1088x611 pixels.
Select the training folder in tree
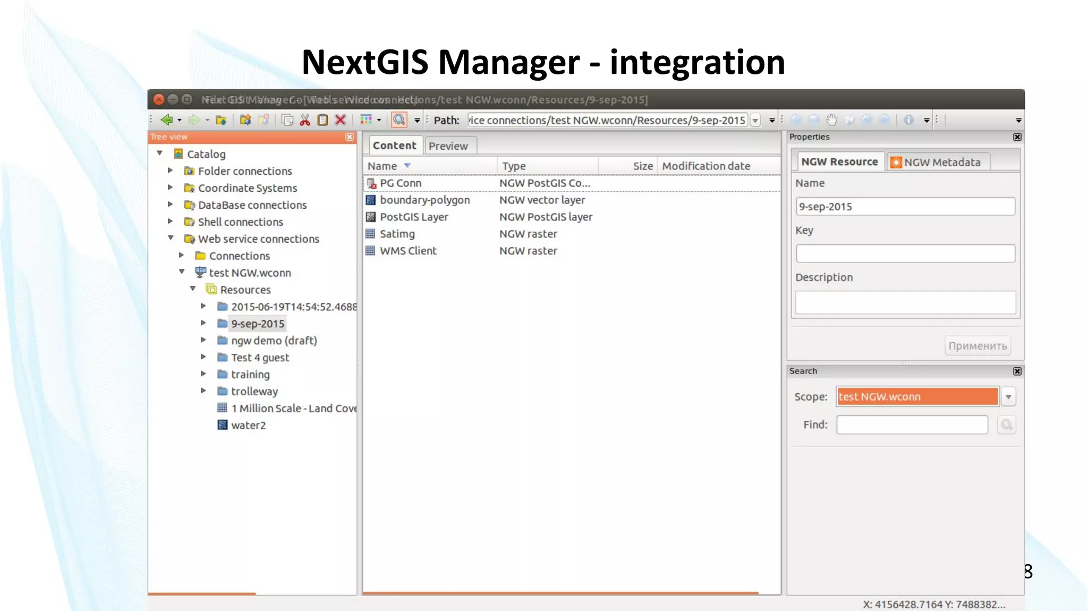point(250,375)
